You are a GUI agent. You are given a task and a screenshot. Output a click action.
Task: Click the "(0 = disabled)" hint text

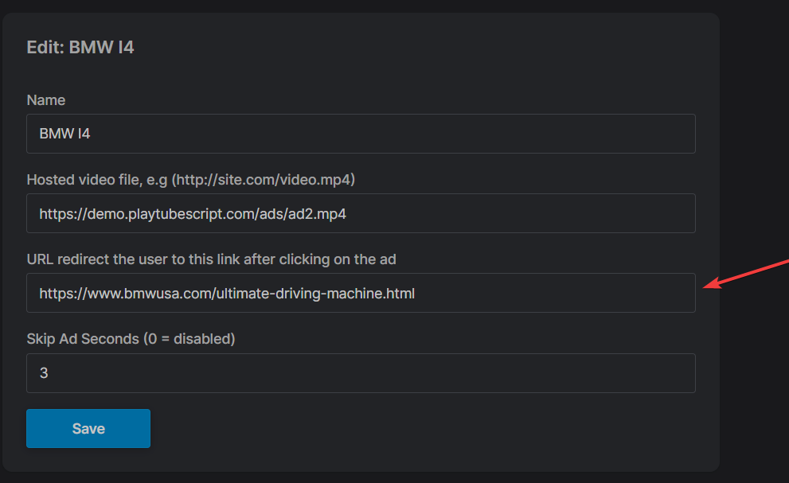pos(189,339)
